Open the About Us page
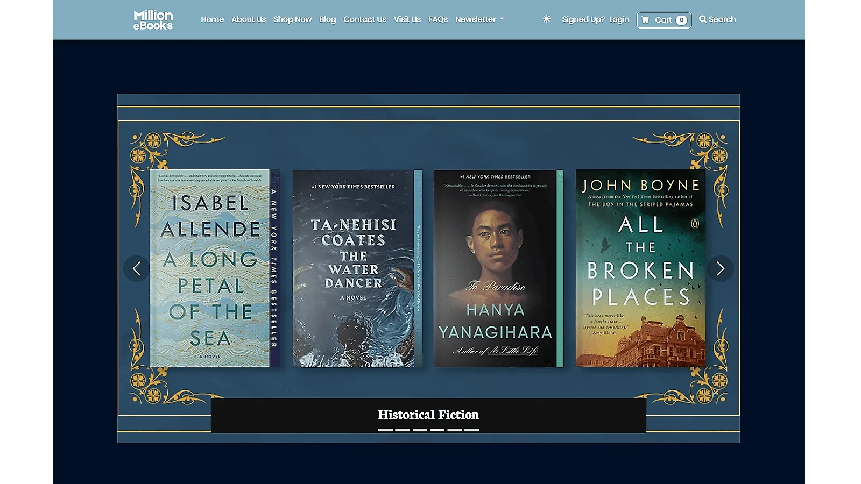 [x=249, y=19]
